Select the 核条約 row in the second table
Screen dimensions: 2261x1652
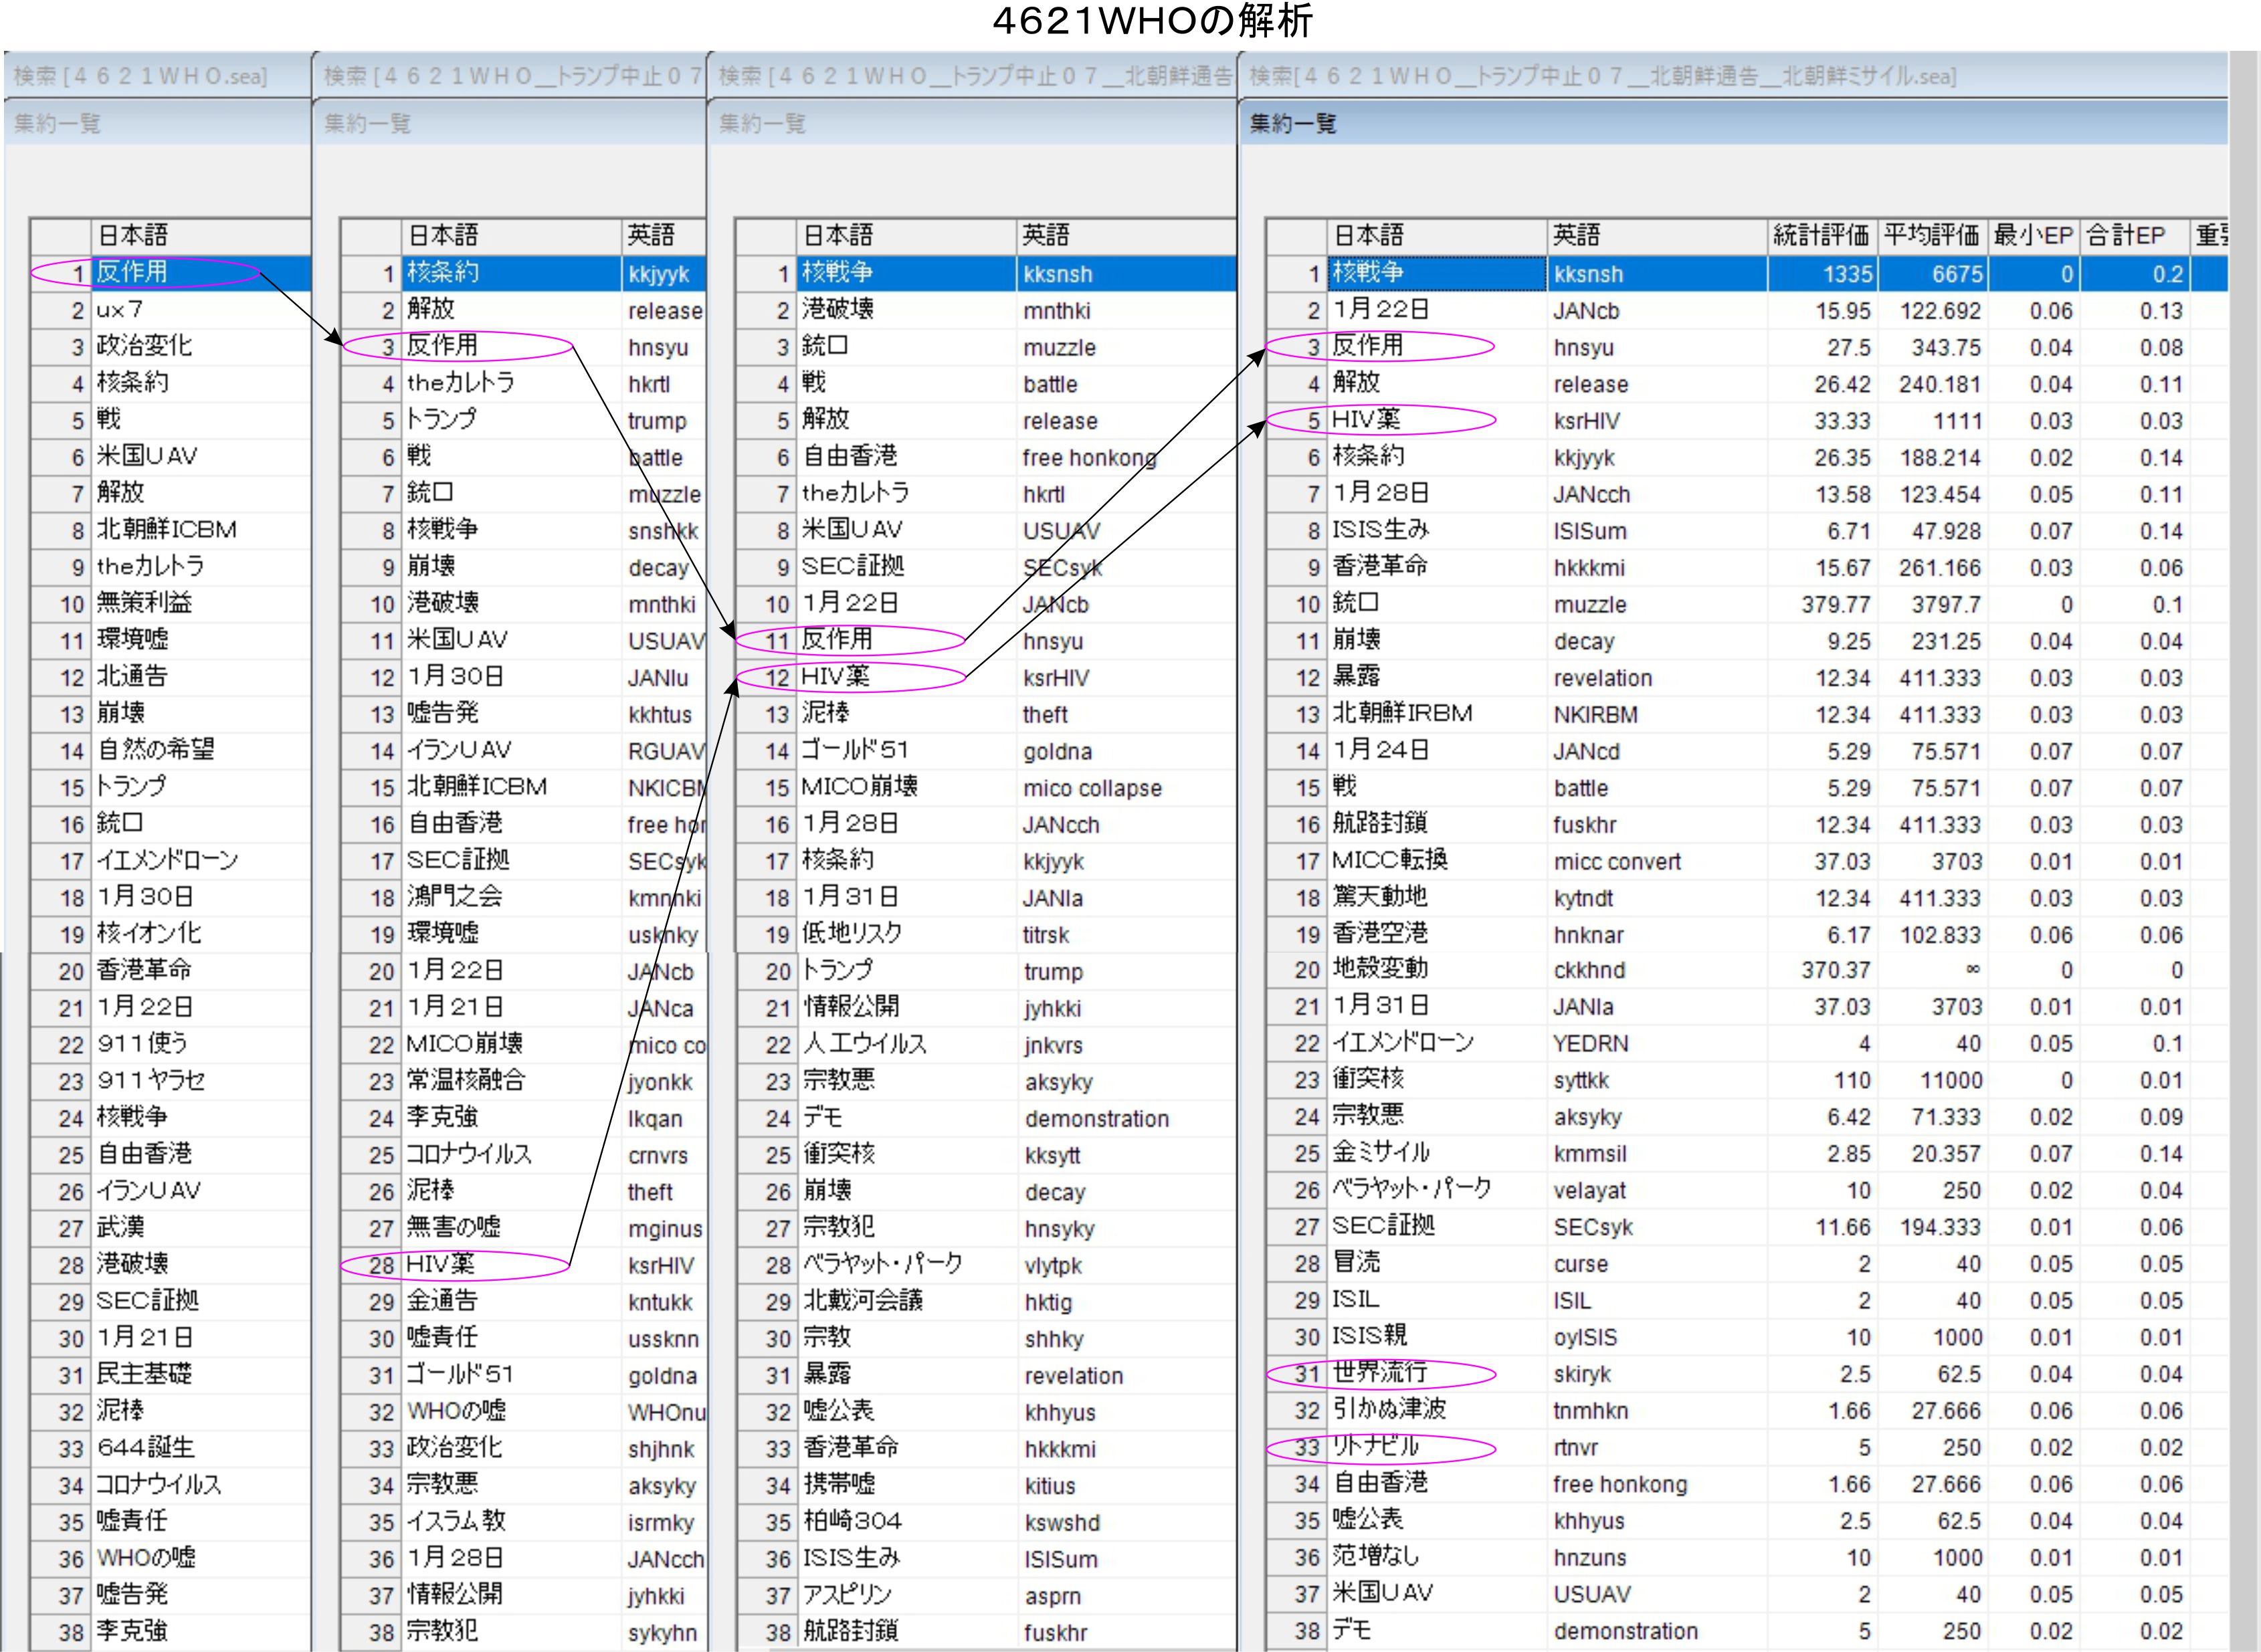[x=443, y=273]
